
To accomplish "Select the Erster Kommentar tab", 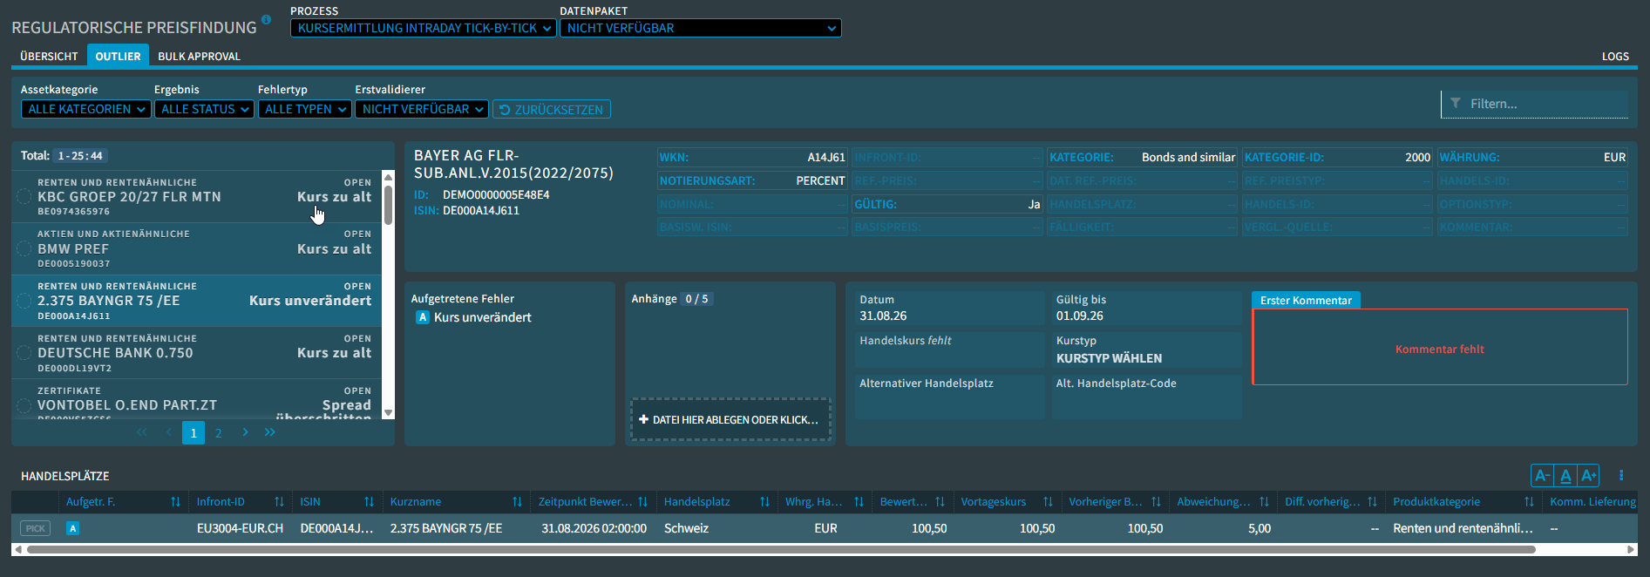I will pos(1306,300).
